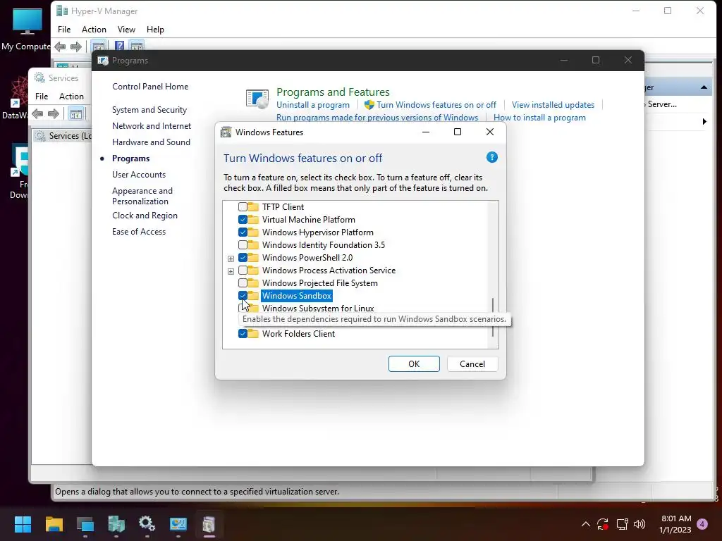Screen dimensions: 722x541
Task: Open System and Security category
Action: (149, 109)
